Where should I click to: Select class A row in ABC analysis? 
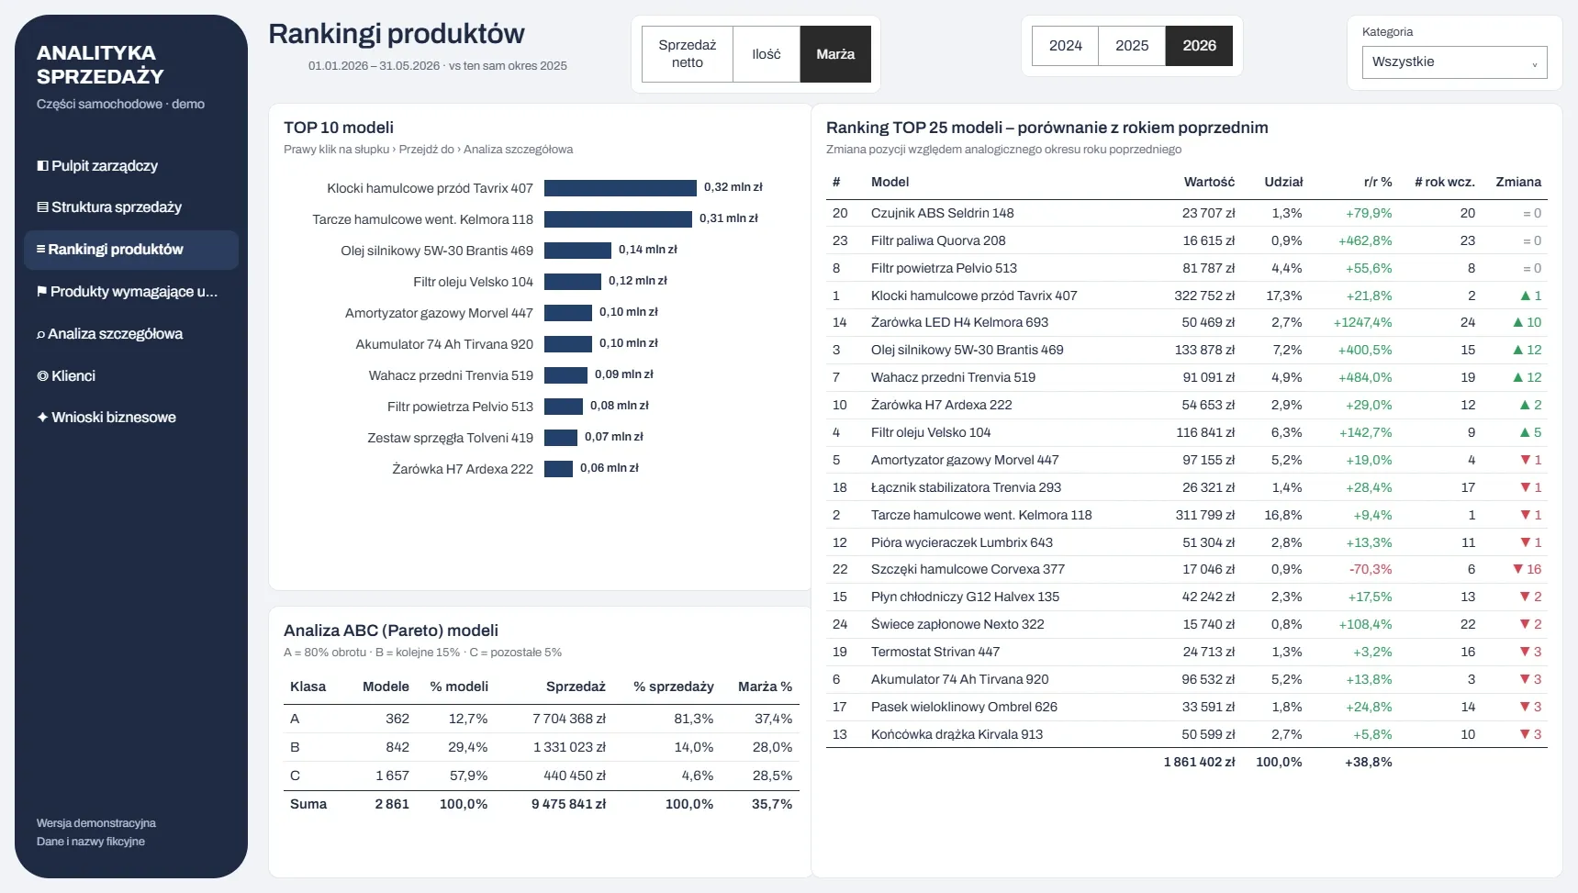[542, 719]
